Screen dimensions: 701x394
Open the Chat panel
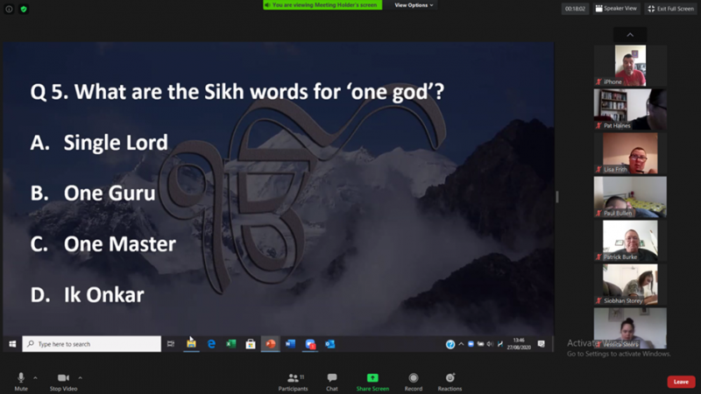pyautogui.click(x=332, y=381)
